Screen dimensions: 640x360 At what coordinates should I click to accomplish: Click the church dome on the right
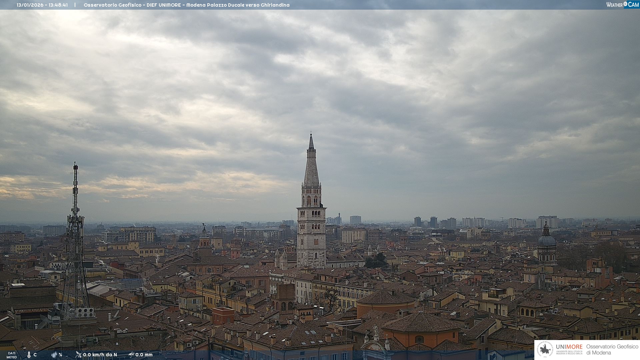coord(546,240)
